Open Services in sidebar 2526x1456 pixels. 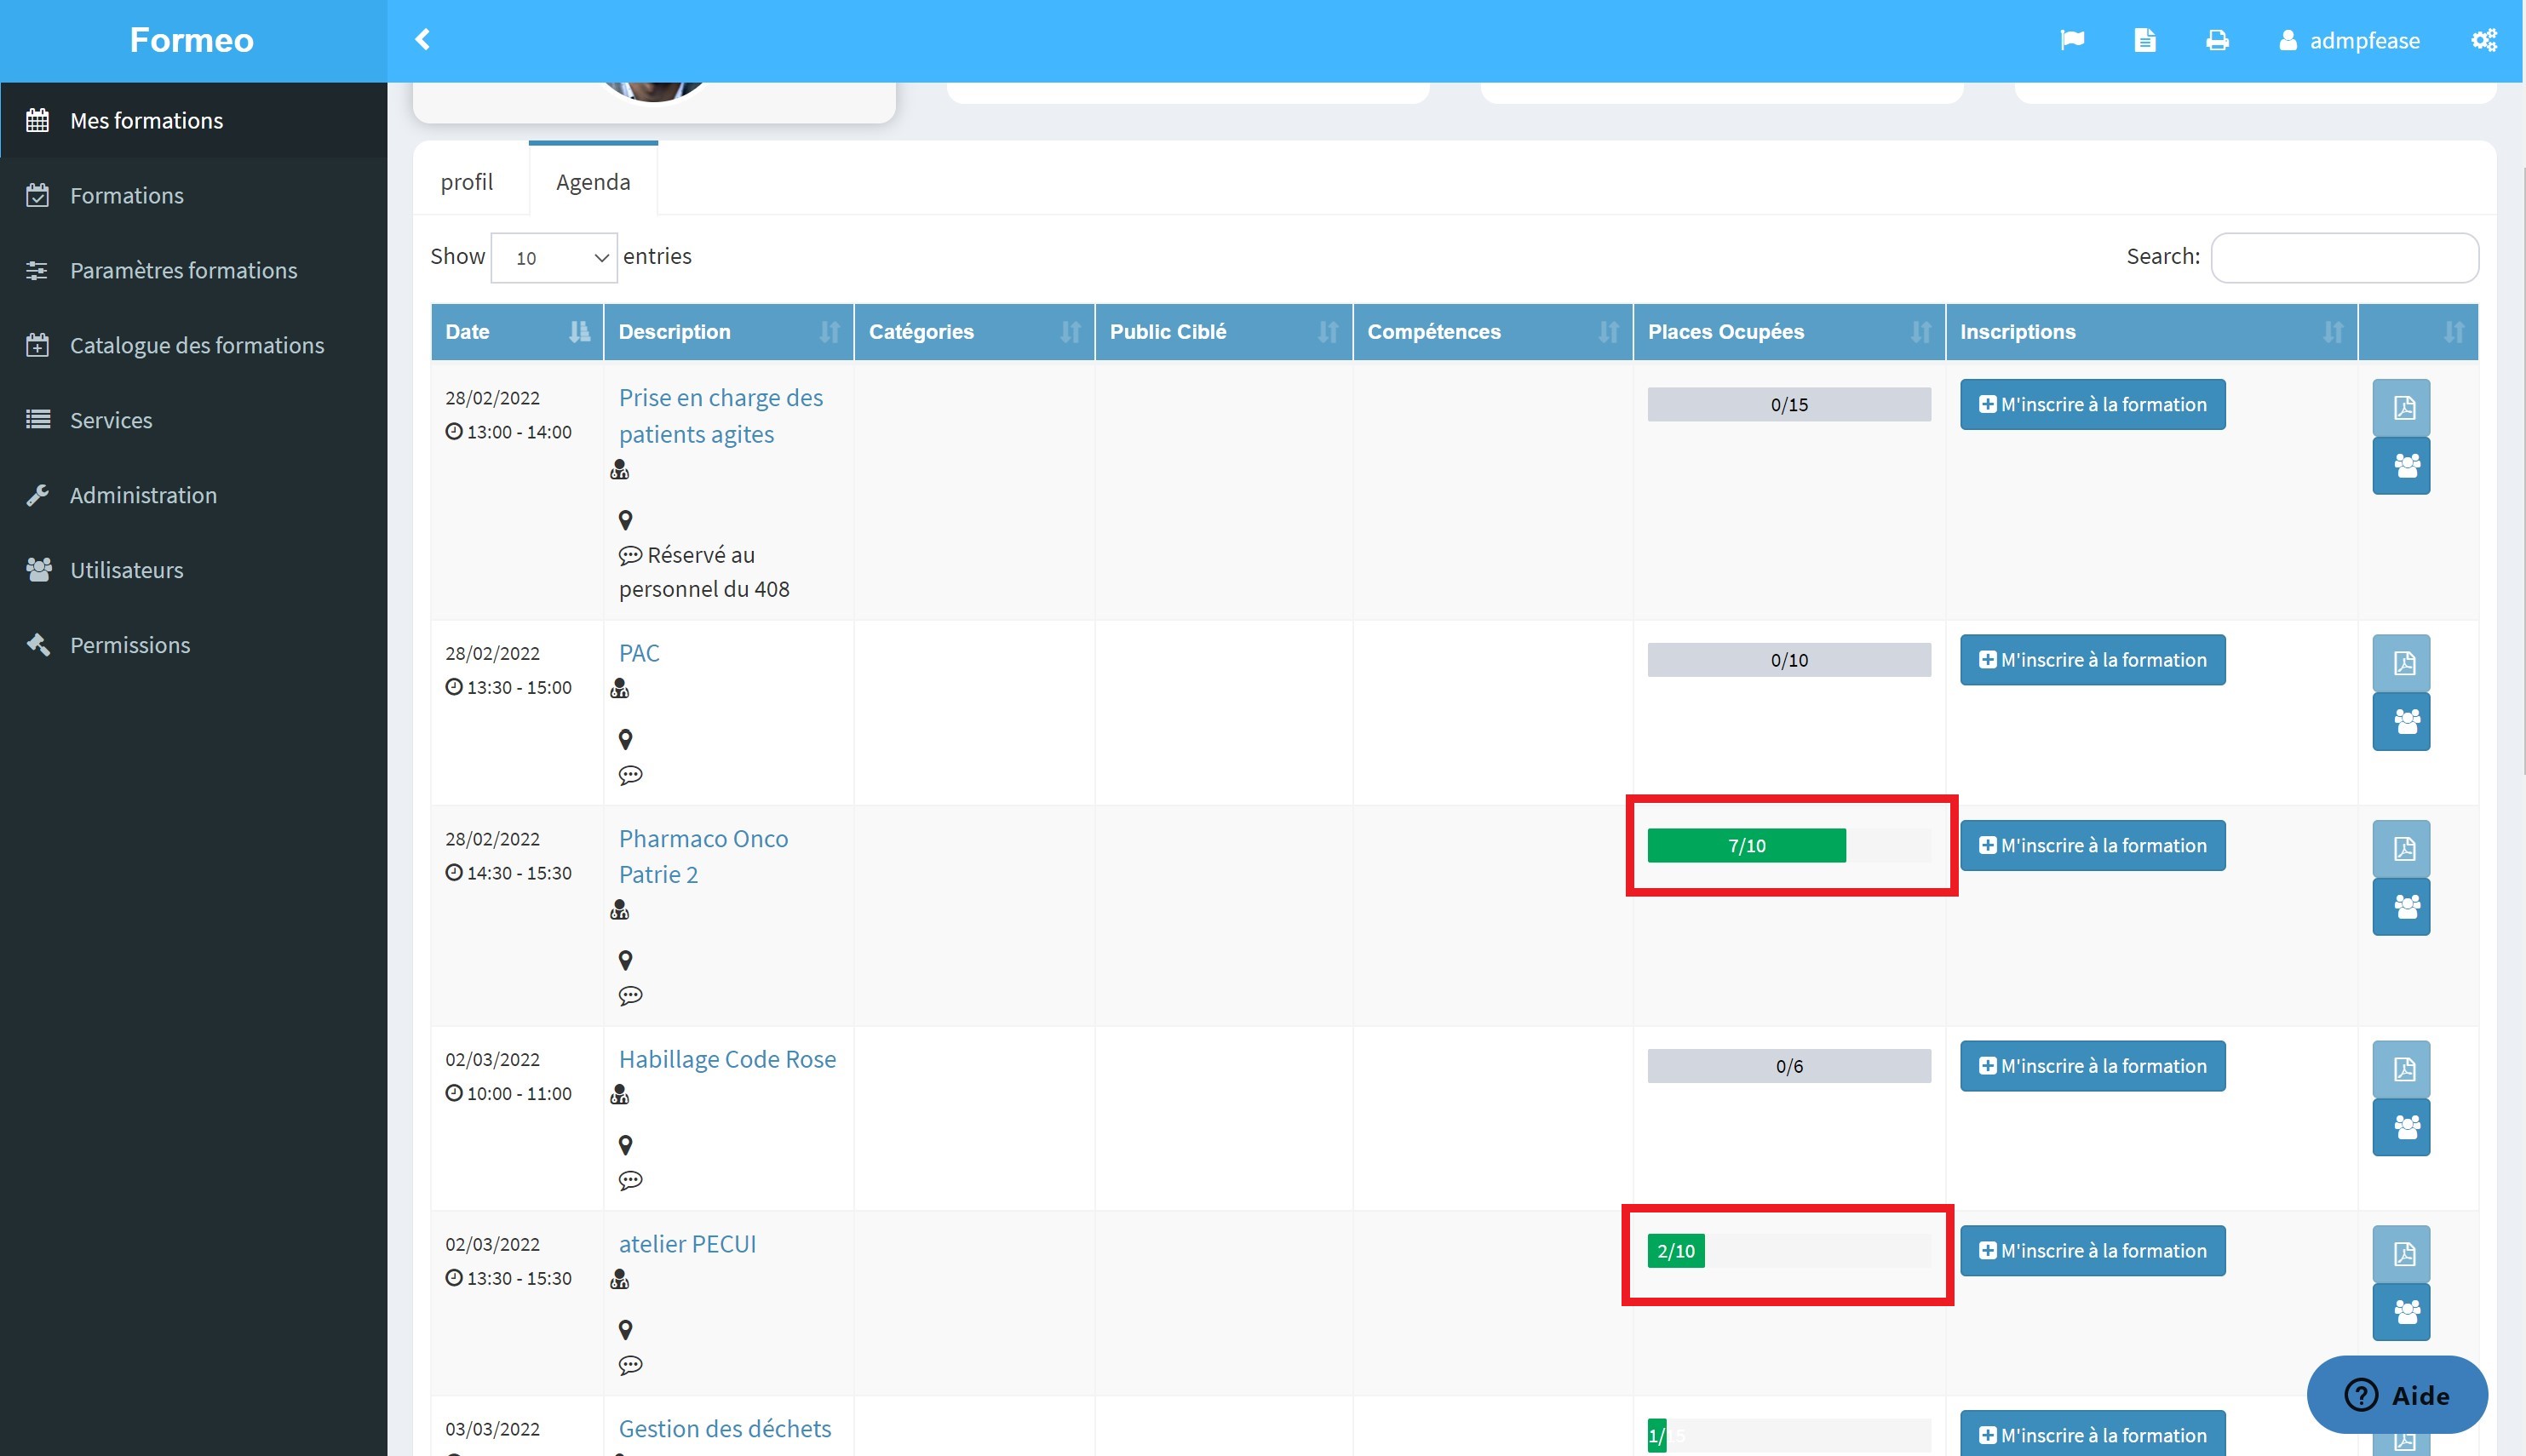(193, 420)
